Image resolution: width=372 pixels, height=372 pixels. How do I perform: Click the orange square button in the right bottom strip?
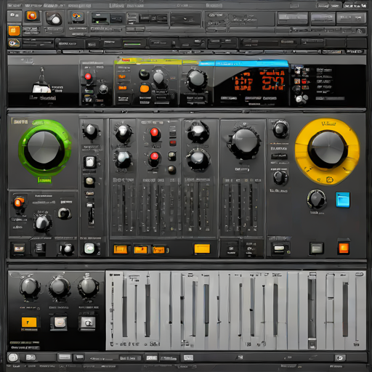coord(344,248)
